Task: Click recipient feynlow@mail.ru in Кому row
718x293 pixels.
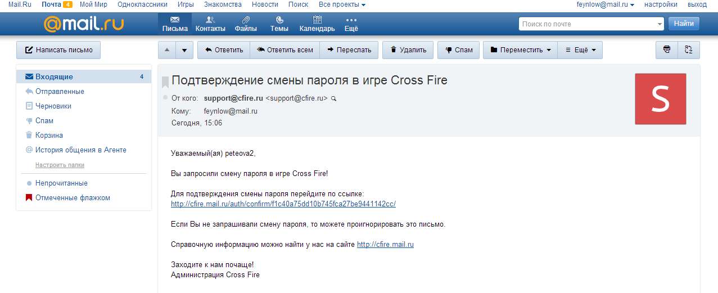Action: (x=231, y=111)
